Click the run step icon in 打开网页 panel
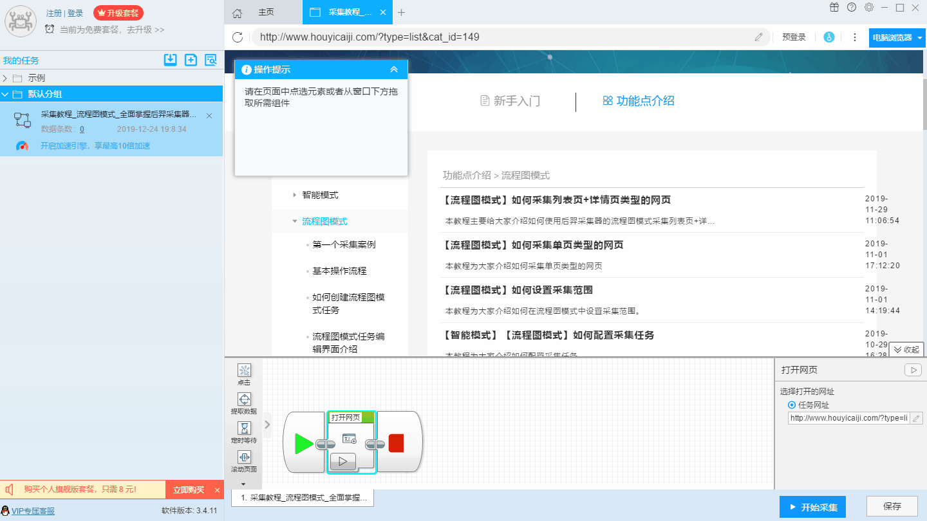927x521 pixels. pos(913,370)
